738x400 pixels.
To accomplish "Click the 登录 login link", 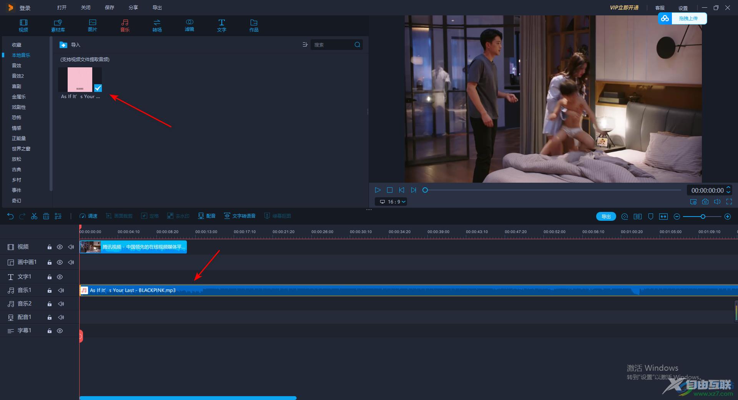I will coord(25,8).
